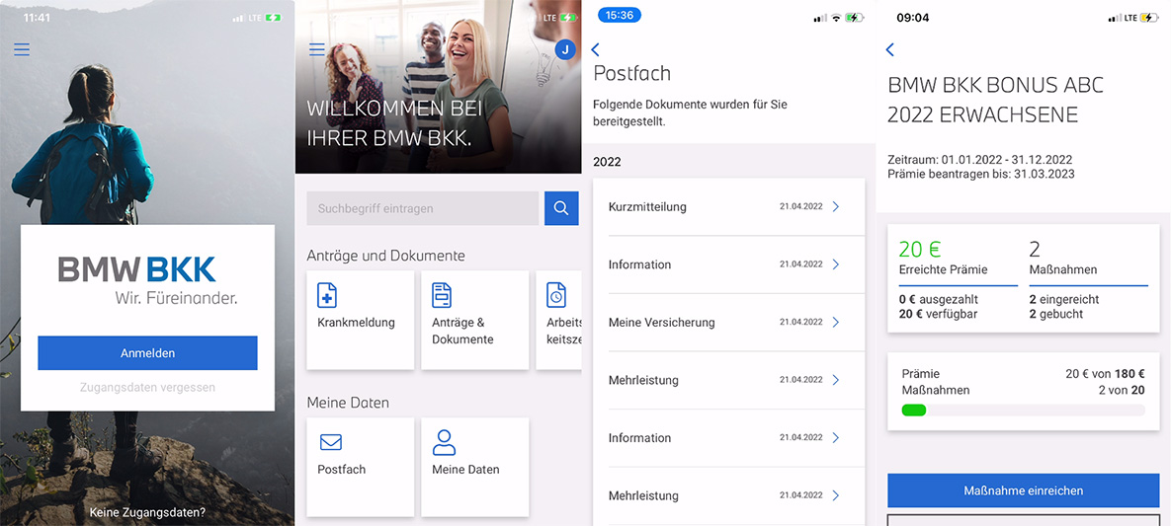
Task: Click '20 € verfügbar' text
Action: (938, 314)
